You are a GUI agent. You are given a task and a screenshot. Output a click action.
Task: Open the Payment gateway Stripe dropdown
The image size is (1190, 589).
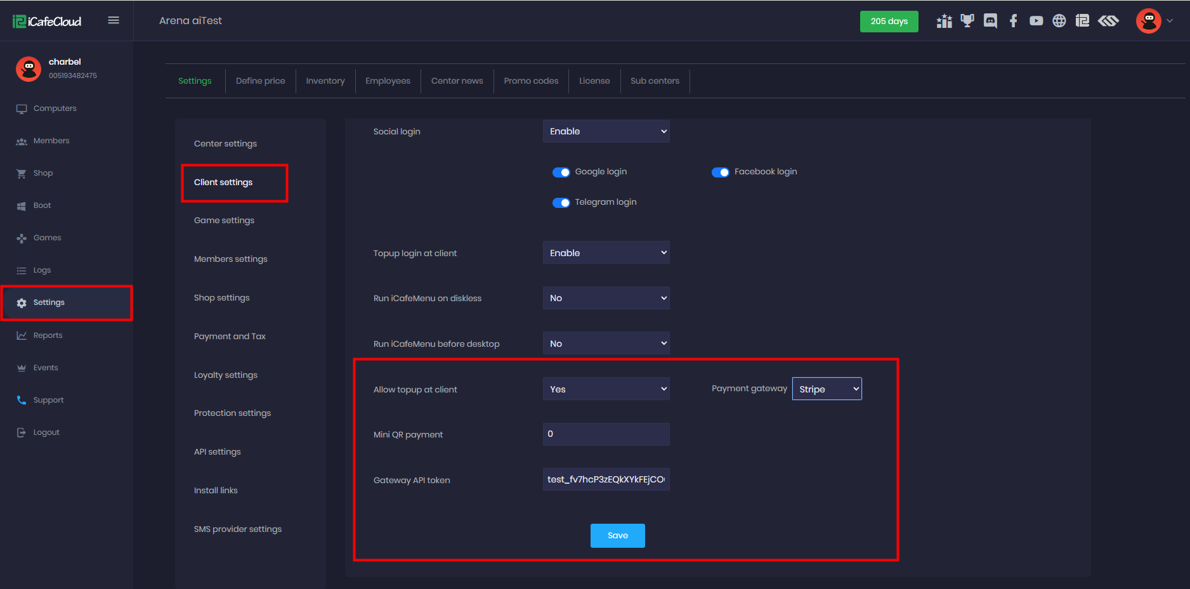click(827, 389)
